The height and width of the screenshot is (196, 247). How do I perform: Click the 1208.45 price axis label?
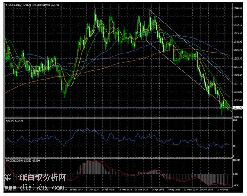[237, 117]
